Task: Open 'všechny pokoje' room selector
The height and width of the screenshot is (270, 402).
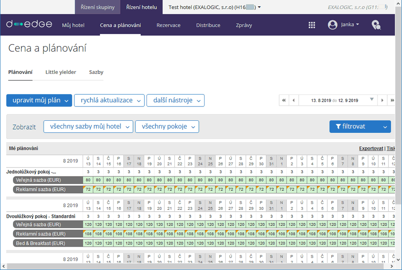Action: [167, 127]
